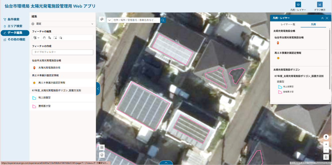The width and height of the screenshot is (332, 165).
Task: Focus the 住所 / 場所 search input field
Action: point(136,20)
